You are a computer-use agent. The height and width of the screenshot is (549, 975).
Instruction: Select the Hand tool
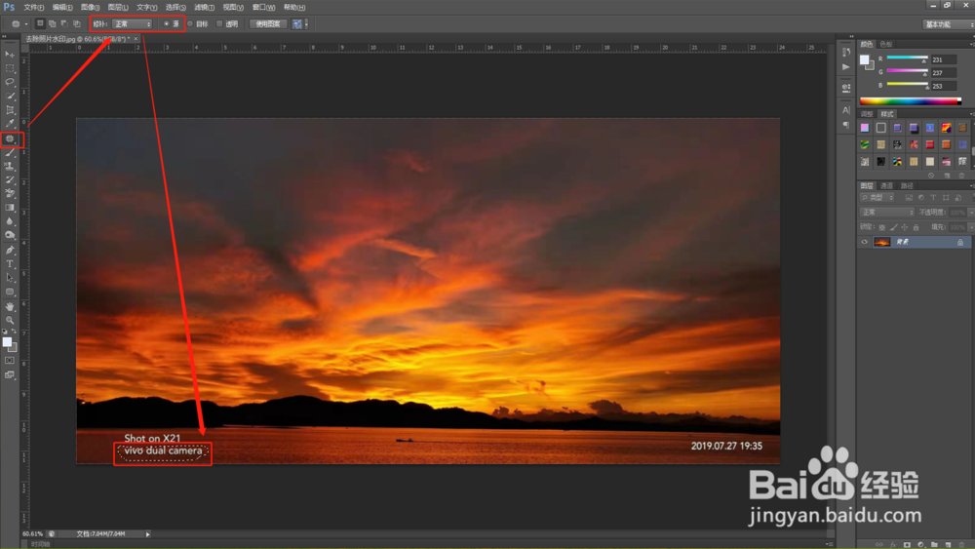pyautogui.click(x=10, y=306)
